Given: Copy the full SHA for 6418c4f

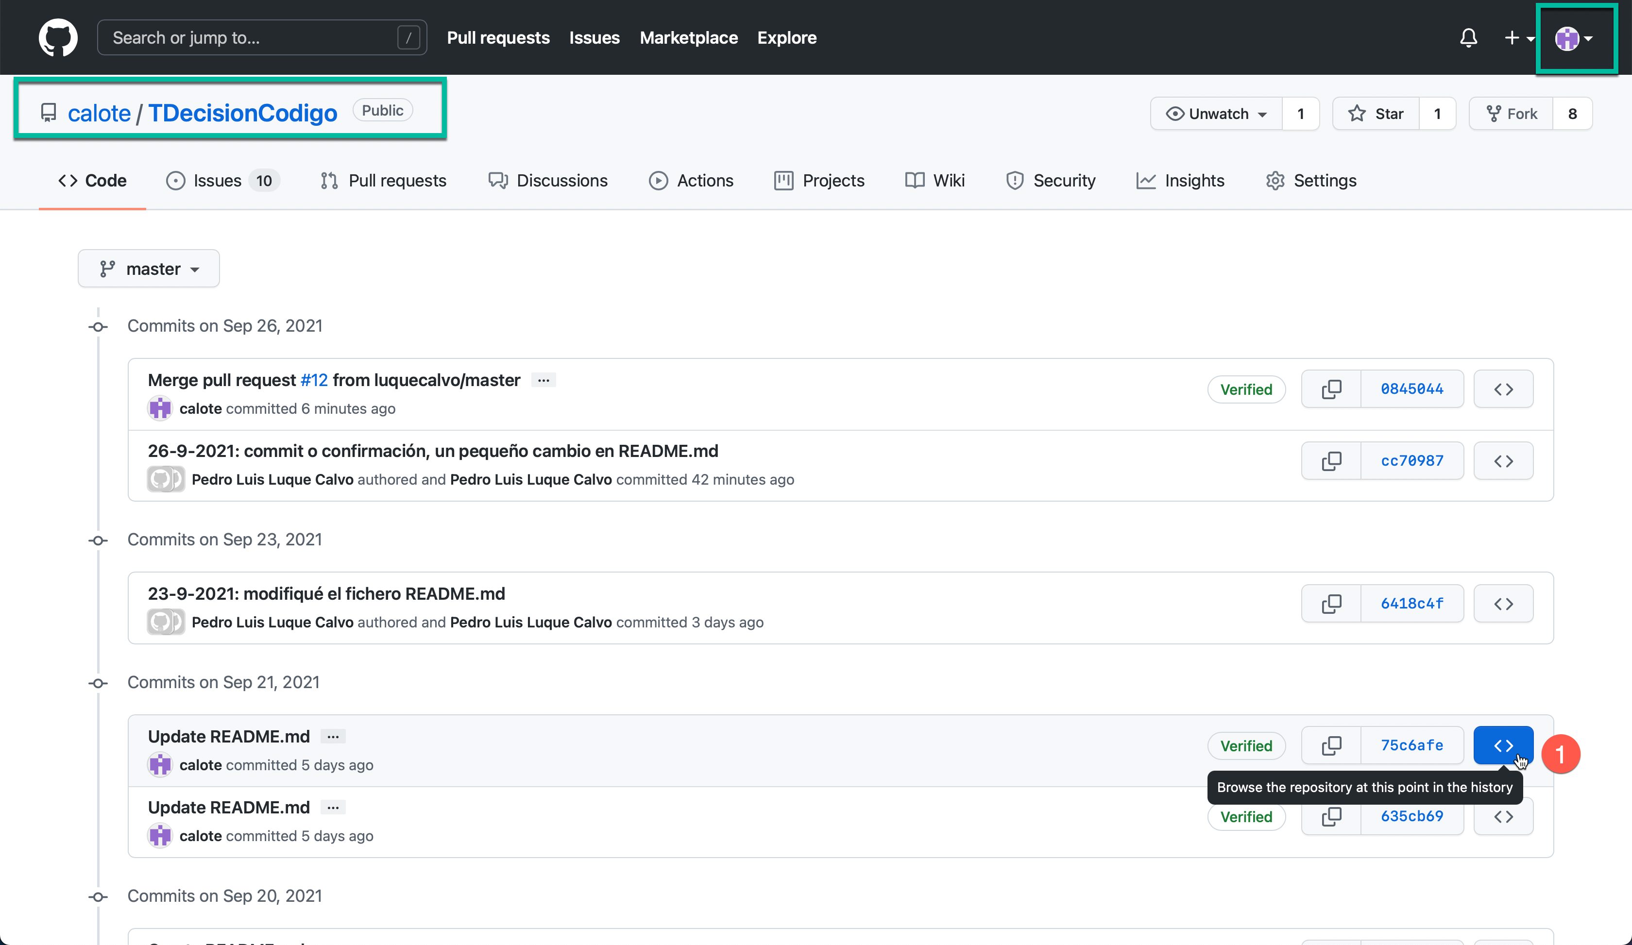Looking at the screenshot, I should (x=1331, y=603).
